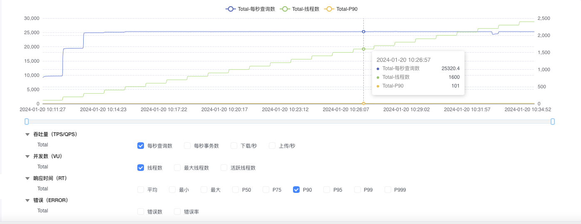Enable the P999 checkbox
Screen dimensions: 581x224
pos(387,190)
